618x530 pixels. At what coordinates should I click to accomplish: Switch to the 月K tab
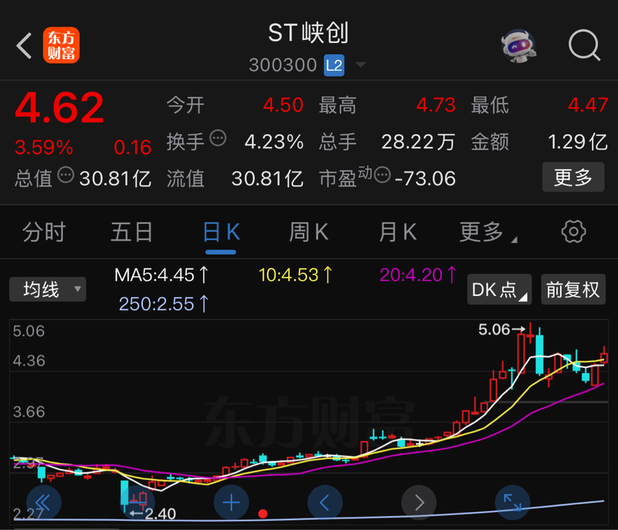coord(397,232)
